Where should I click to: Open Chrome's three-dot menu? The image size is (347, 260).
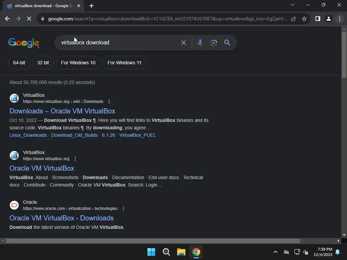[x=340, y=19]
